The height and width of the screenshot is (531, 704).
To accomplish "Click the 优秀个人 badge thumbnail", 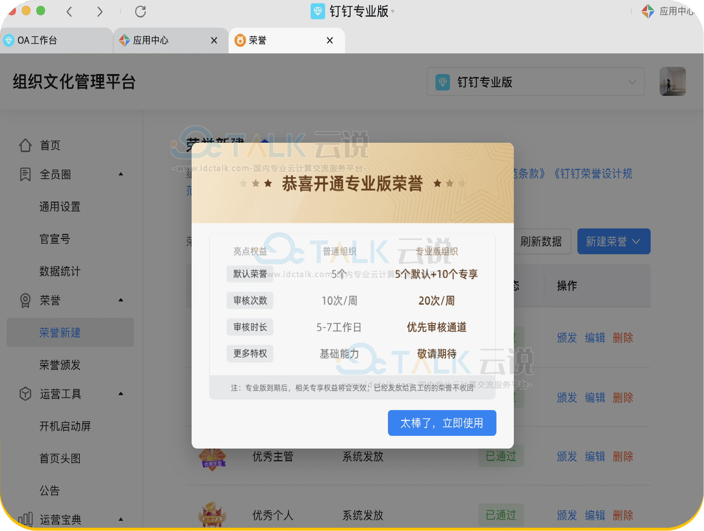I will tap(212, 514).
